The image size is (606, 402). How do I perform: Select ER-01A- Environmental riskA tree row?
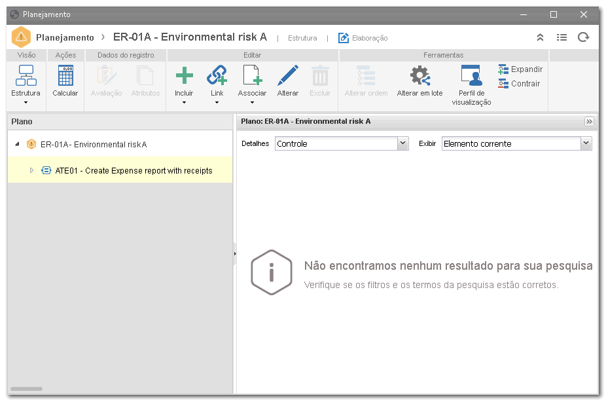tap(120, 144)
